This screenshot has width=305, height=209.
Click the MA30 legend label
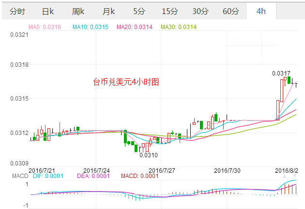(x=179, y=27)
